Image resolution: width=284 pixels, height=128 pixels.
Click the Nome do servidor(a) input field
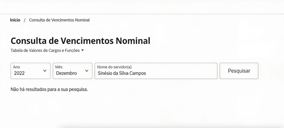pyautogui.click(x=156, y=71)
